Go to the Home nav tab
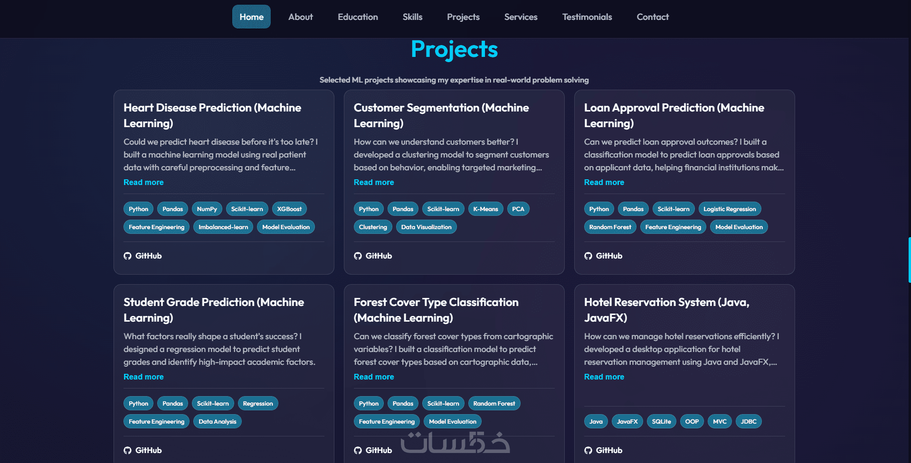Image resolution: width=911 pixels, height=463 pixels. pos(251,17)
